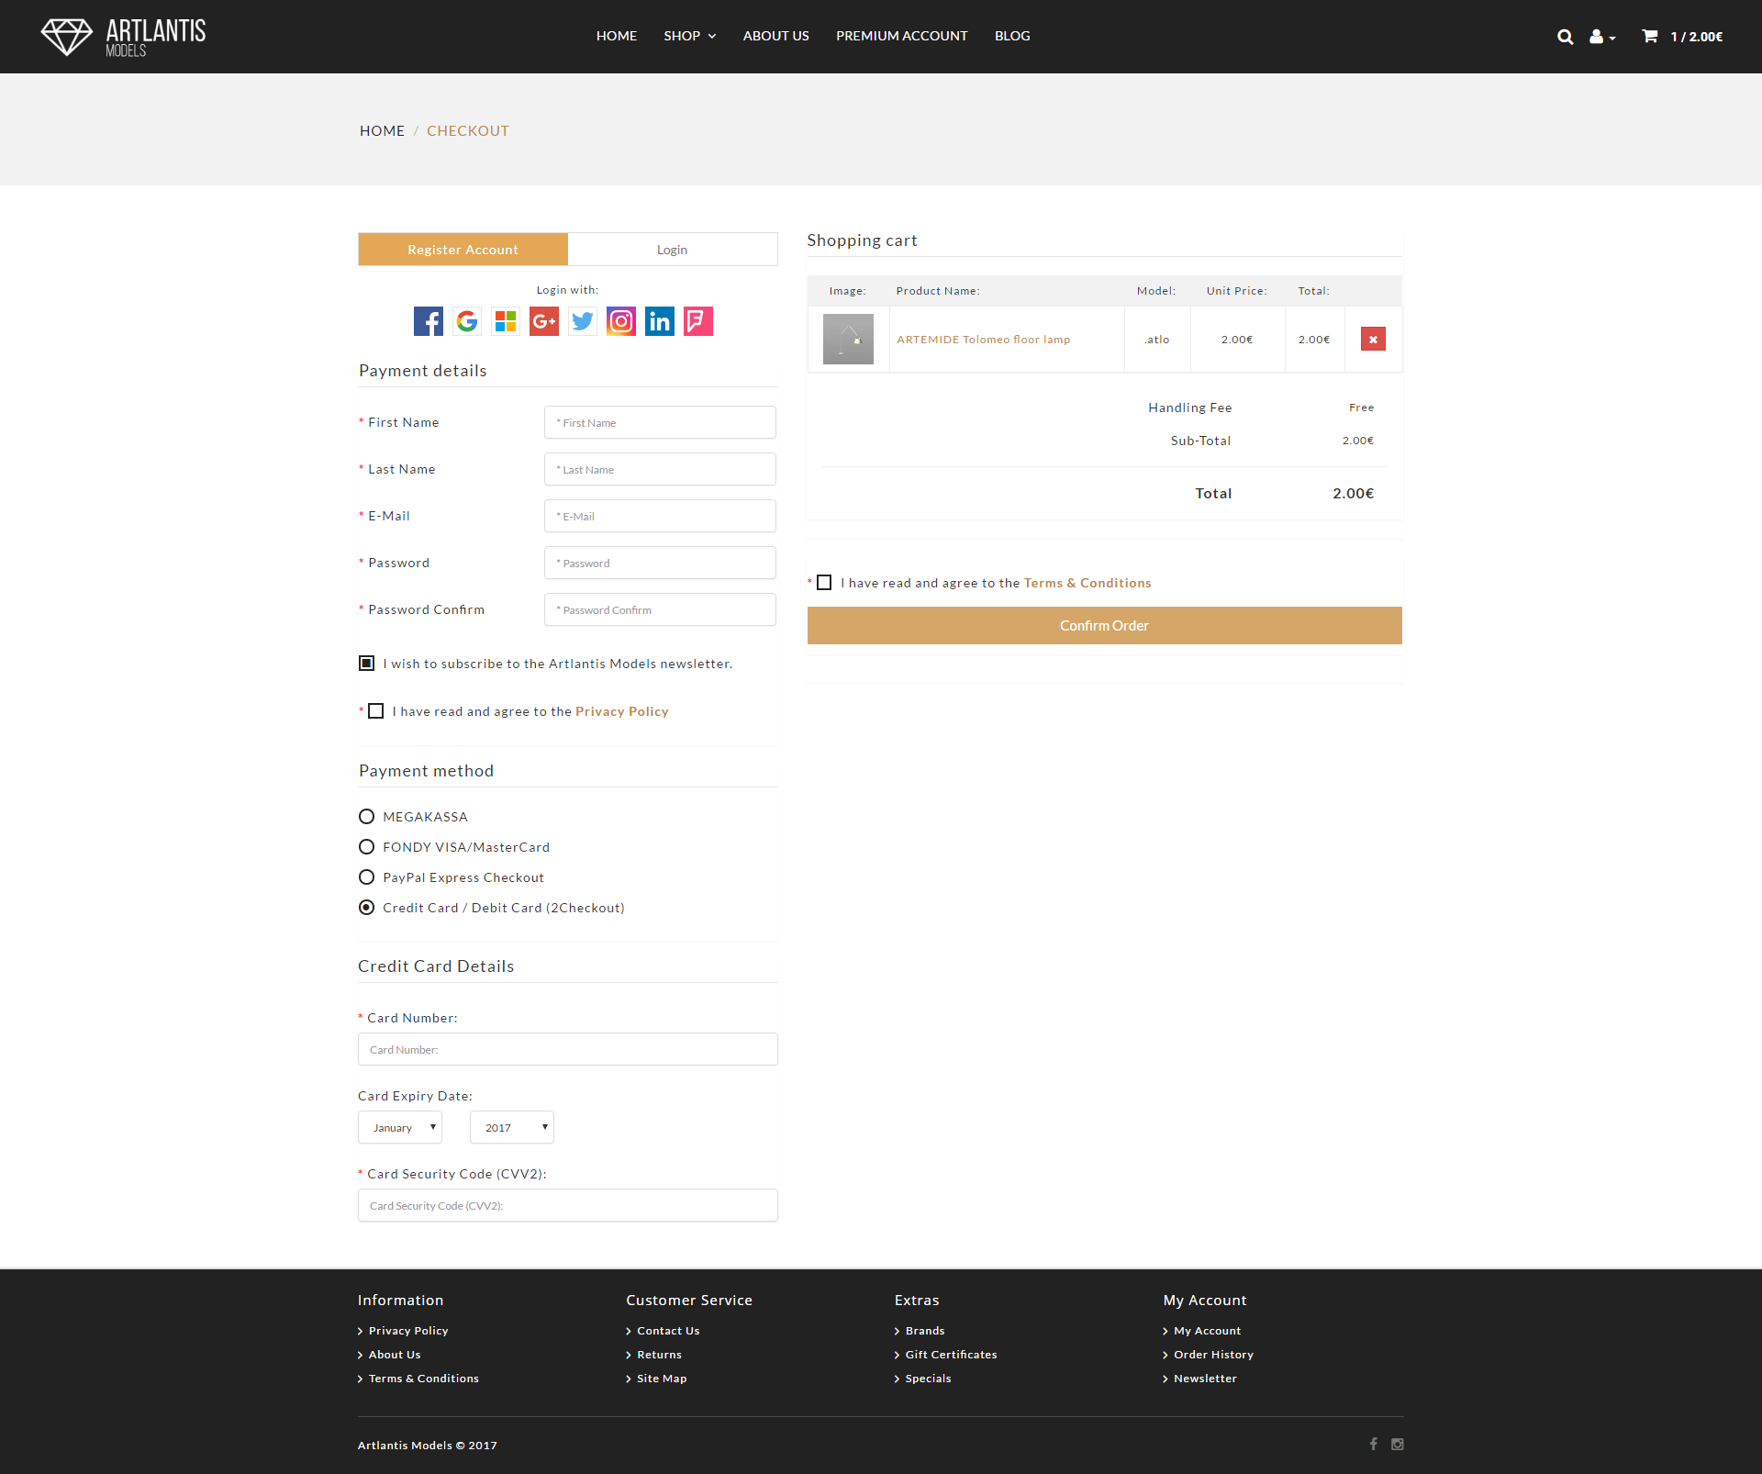Open the expiry year dropdown

(x=512, y=1128)
